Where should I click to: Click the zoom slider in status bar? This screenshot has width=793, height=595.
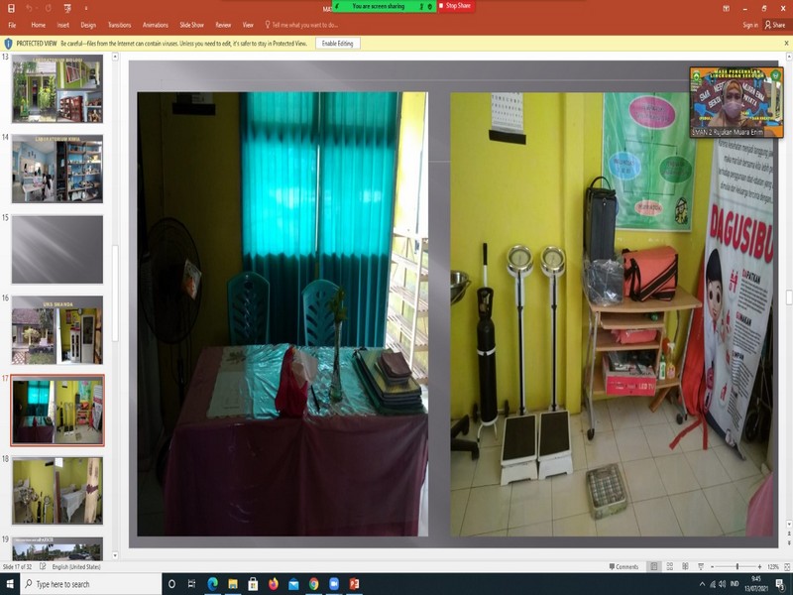(737, 566)
